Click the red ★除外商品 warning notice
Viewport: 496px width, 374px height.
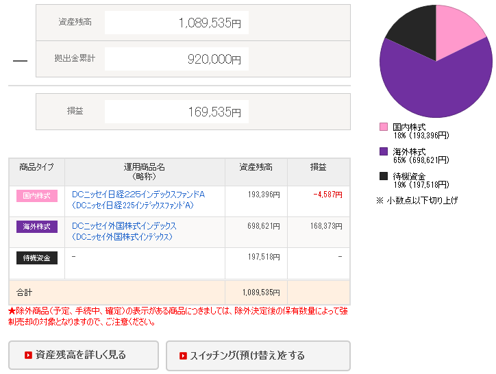point(178,316)
